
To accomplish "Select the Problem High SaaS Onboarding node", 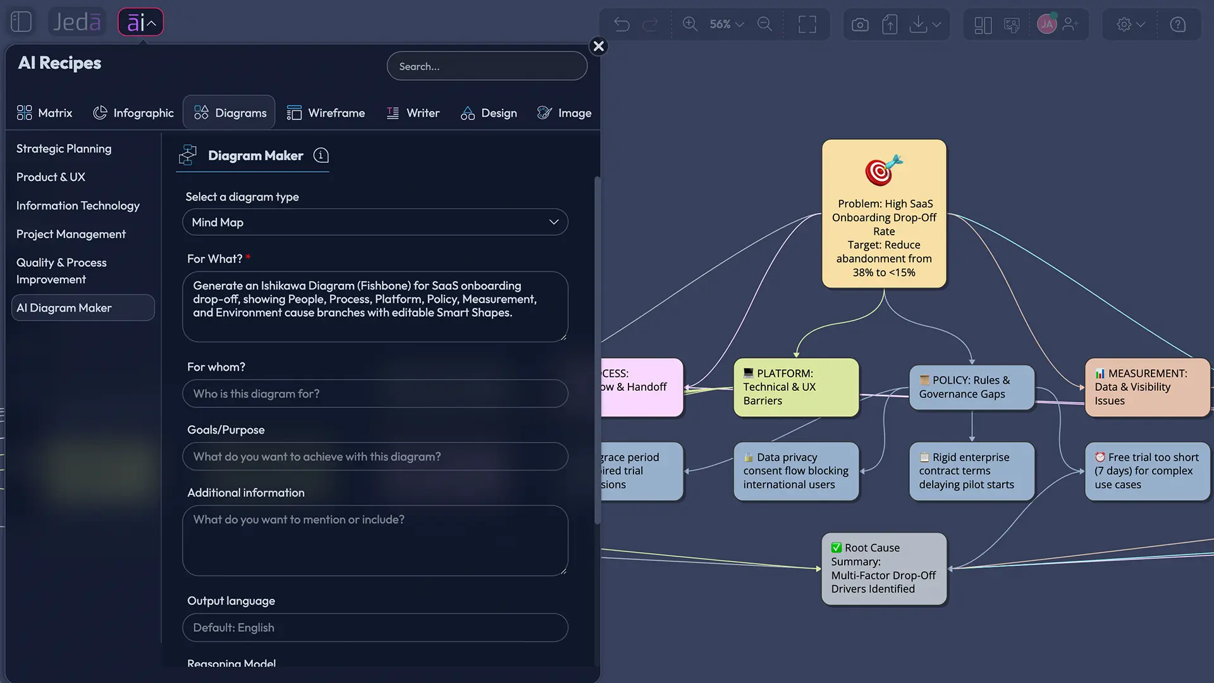I will pos(884,214).
